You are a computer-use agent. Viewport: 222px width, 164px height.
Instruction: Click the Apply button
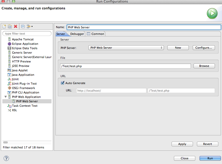[182, 144]
